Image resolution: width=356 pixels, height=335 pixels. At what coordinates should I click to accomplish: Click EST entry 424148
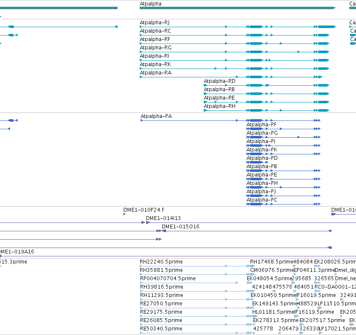click(x=262, y=287)
